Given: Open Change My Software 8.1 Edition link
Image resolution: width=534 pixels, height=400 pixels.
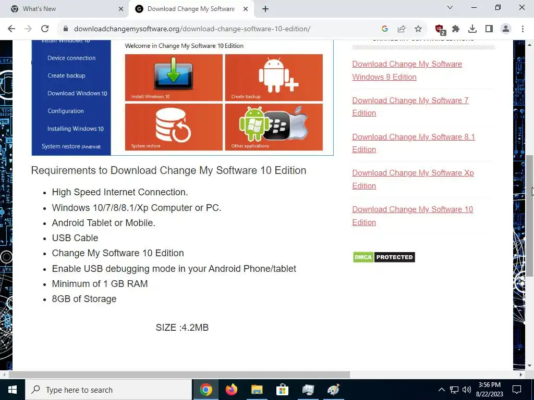Looking at the screenshot, I should [x=414, y=143].
